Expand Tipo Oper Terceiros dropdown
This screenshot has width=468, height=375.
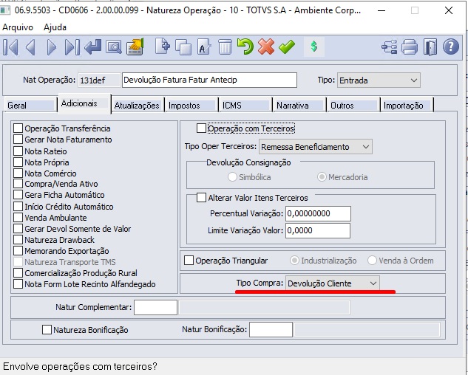click(x=316, y=147)
